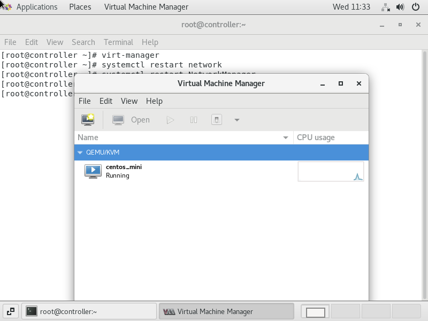Run the virtual machine play icon
Viewport: 428px width, 321px height.
click(170, 120)
